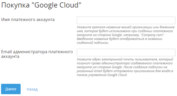Image resolution: width=177 pixels, height=96 pixels.
Task: Click the word "аккаунта" under the Email label
Action: point(10,56)
